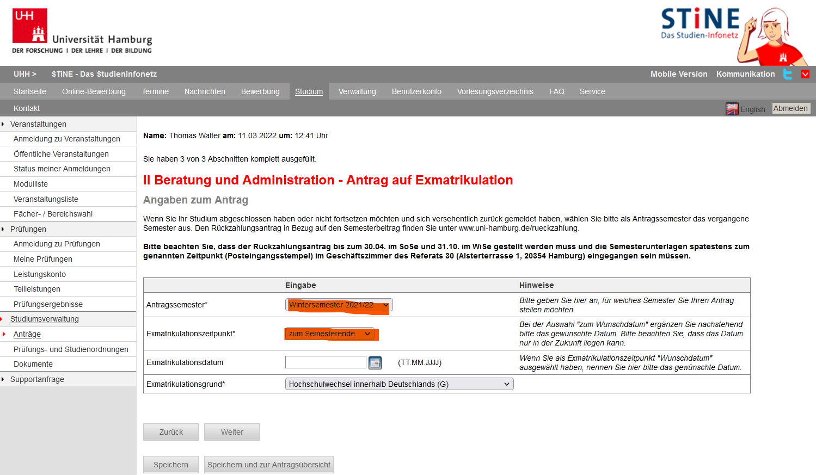816x475 pixels.
Task: Open the Vorlesungsverzeichnis menu item
Action: [x=495, y=91]
